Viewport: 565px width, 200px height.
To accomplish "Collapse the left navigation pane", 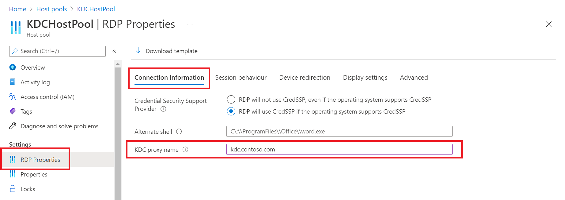I will pyautogui.click(x=114, y=51).
